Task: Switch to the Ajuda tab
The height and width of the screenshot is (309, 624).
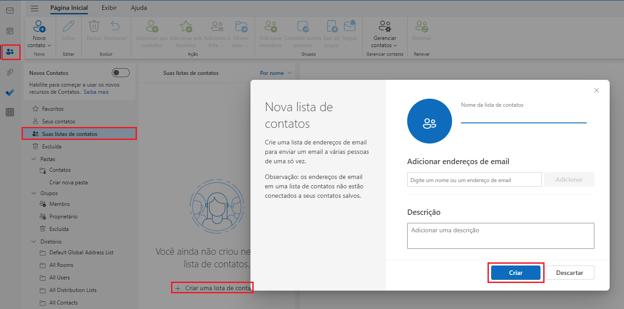Action: click(139, 8)
